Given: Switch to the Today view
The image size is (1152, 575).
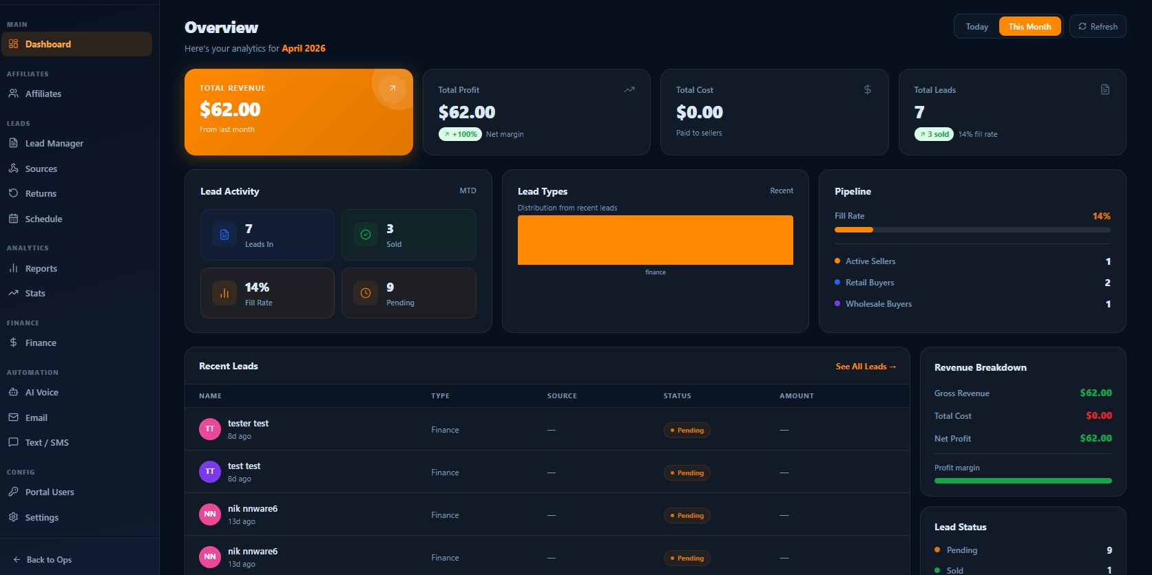Looking at the screenshot, I should (976, 27).
